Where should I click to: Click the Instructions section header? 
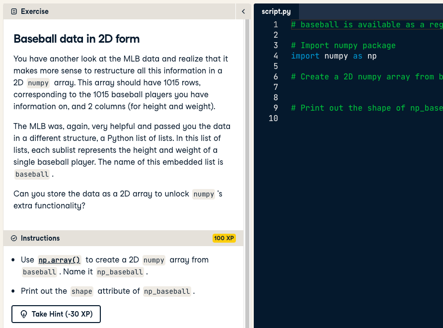point(41,238)
